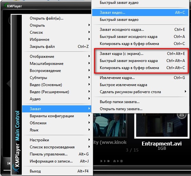Click the Entrapment.avi file name label
The image size is (191, 176).
pos(162,144)
